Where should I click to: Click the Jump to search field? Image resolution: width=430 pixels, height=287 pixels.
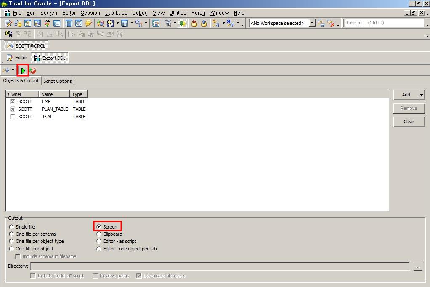click(x=384, y=23)
